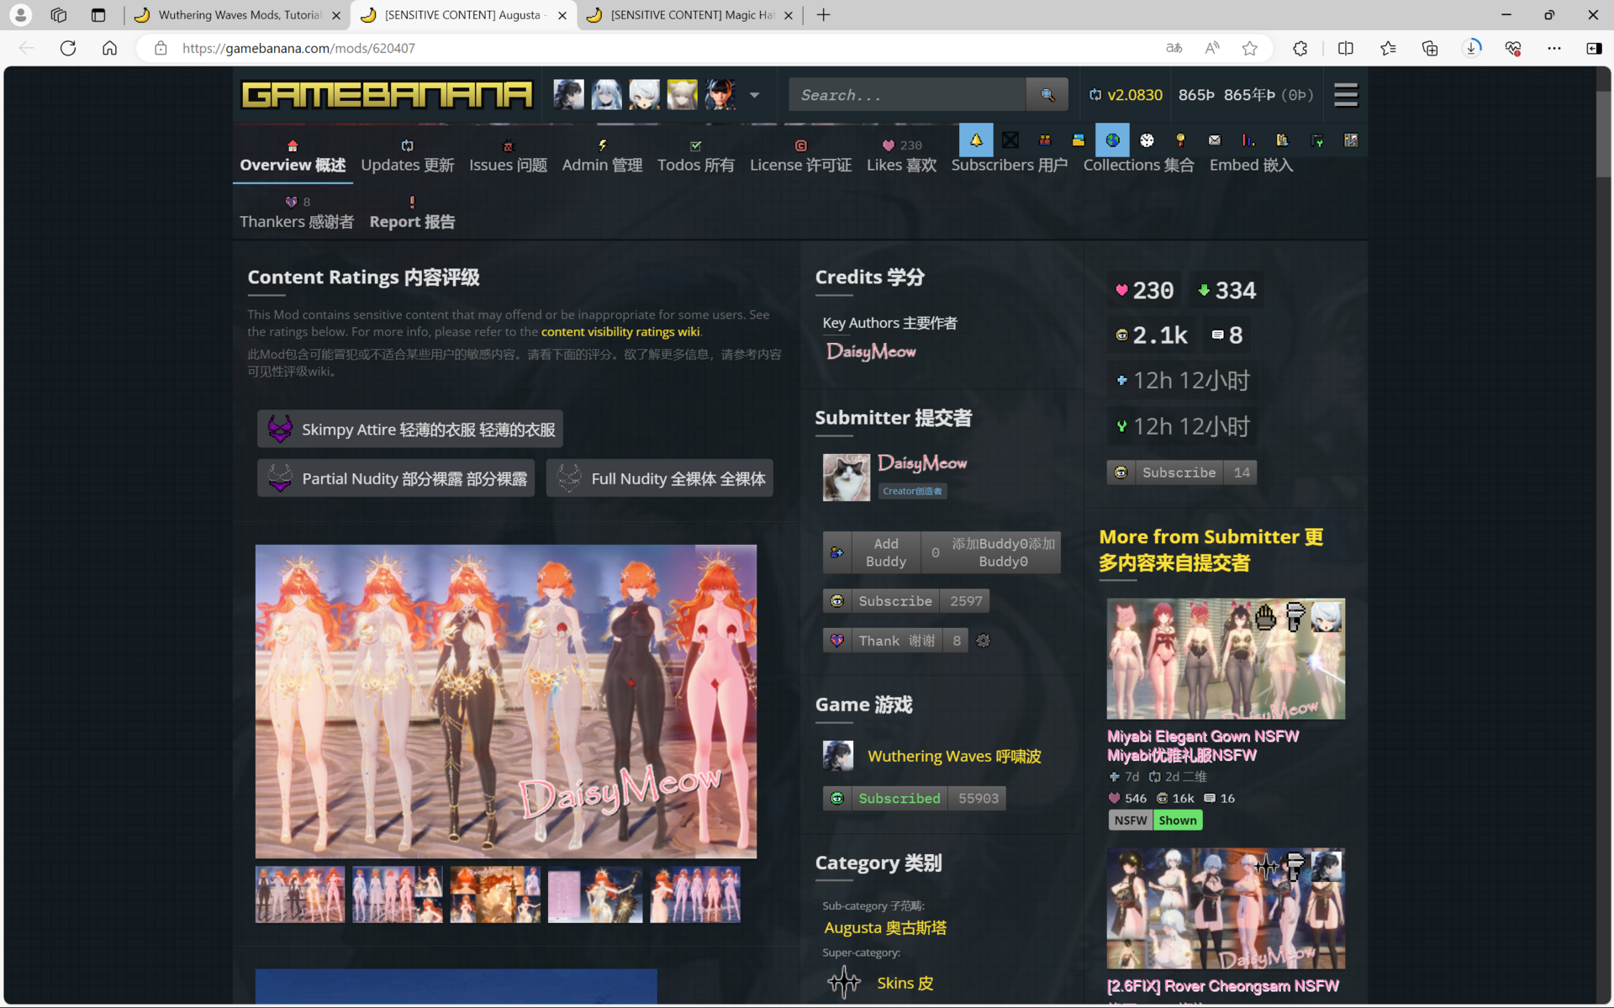Select the first screenshot thumbnail
This screenshot has height=1008, width=1614.
[300, 895]
